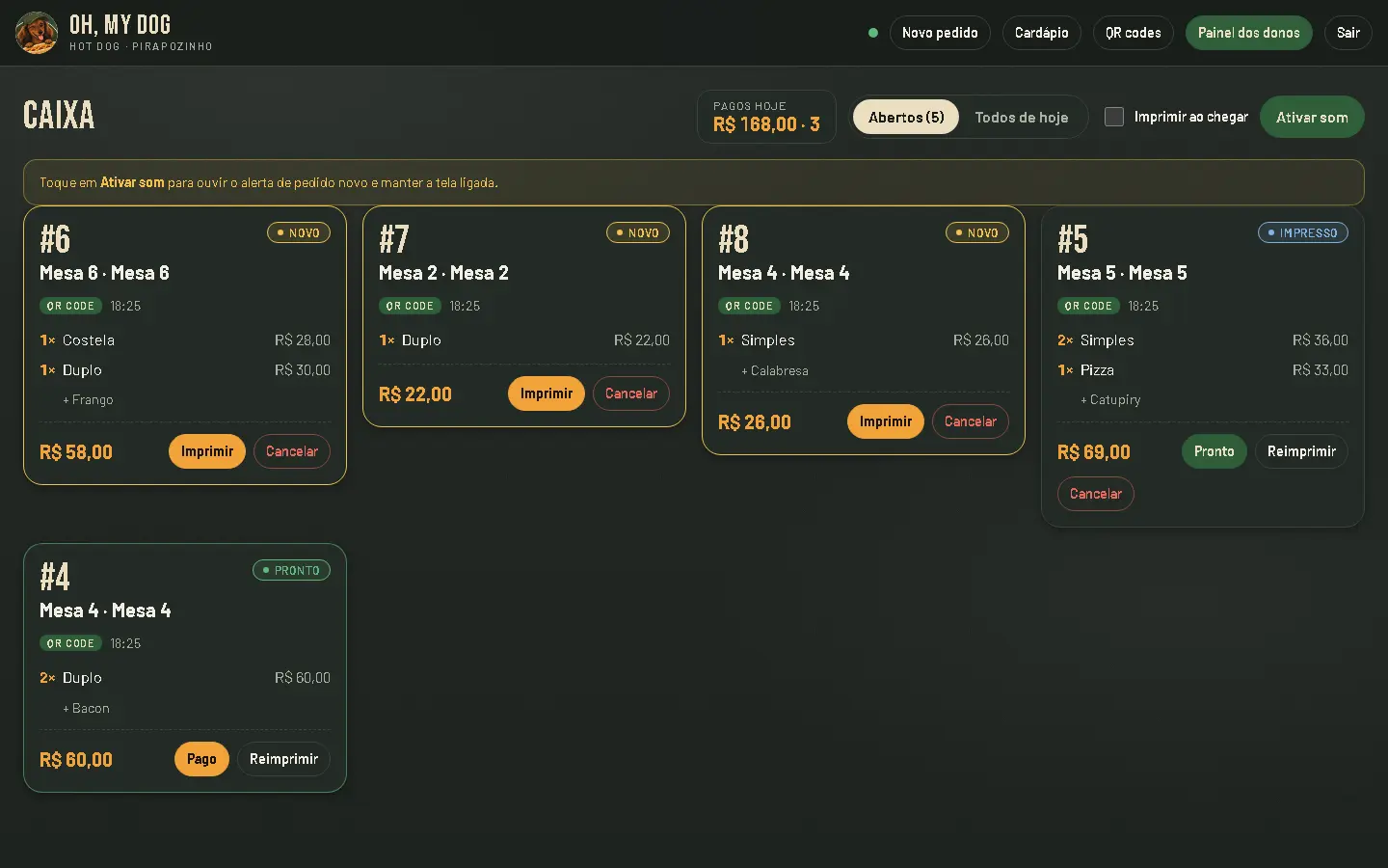Print order #7 with Imprimir

[547, 393]
